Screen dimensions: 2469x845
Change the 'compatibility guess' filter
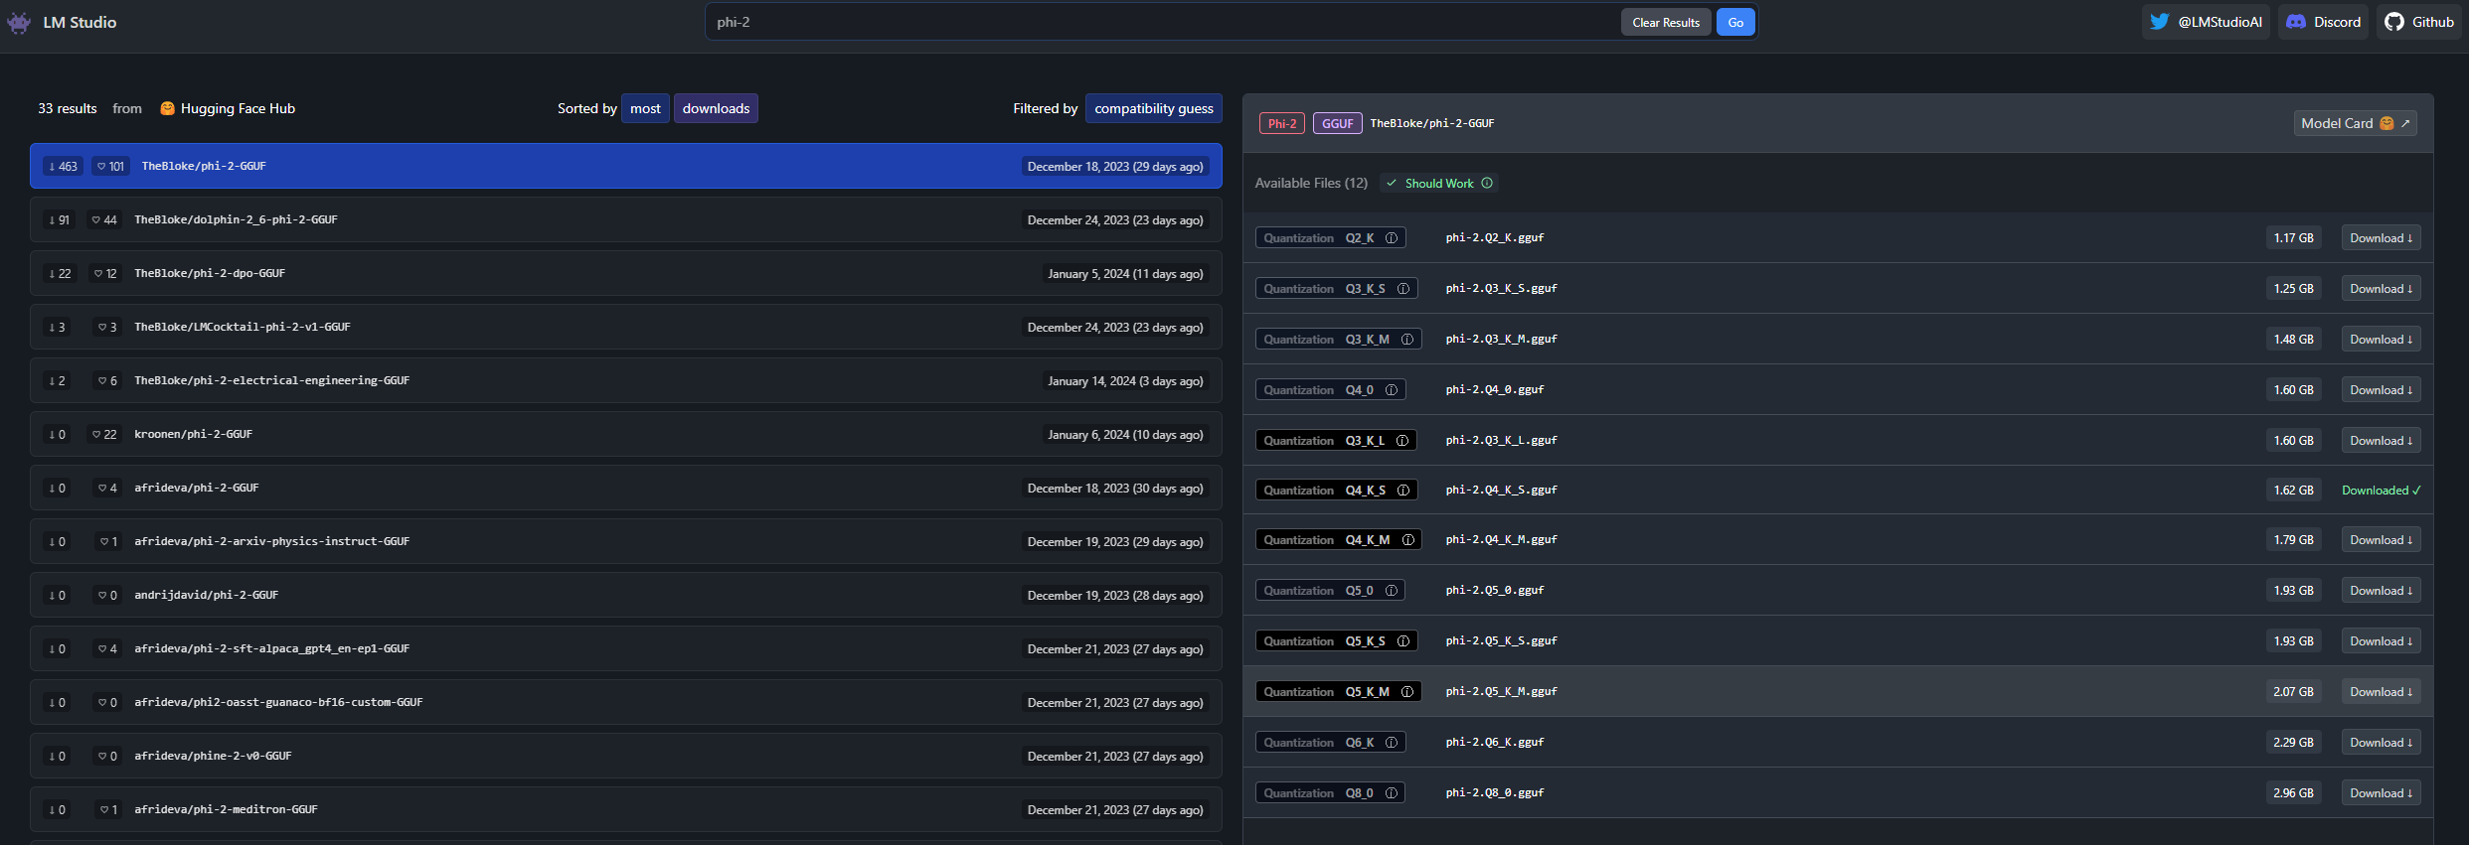(x=1153, y=108)
